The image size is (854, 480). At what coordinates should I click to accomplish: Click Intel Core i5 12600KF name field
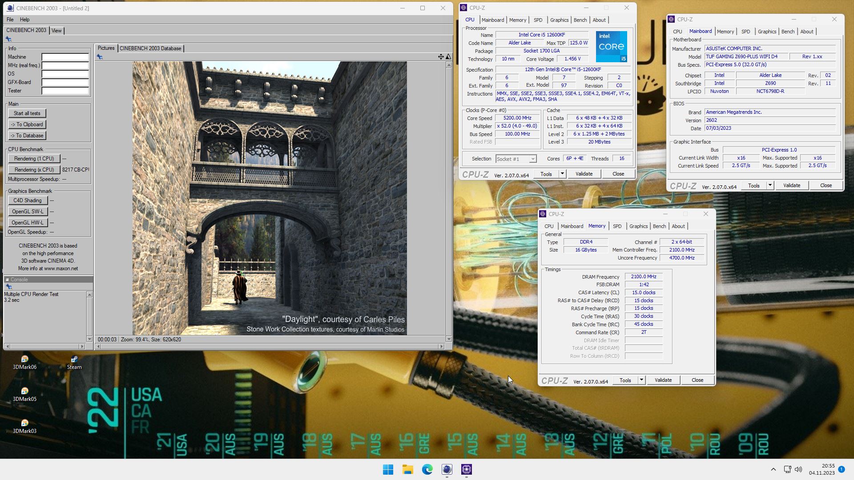pyautogui.click(x=541, y=35)
